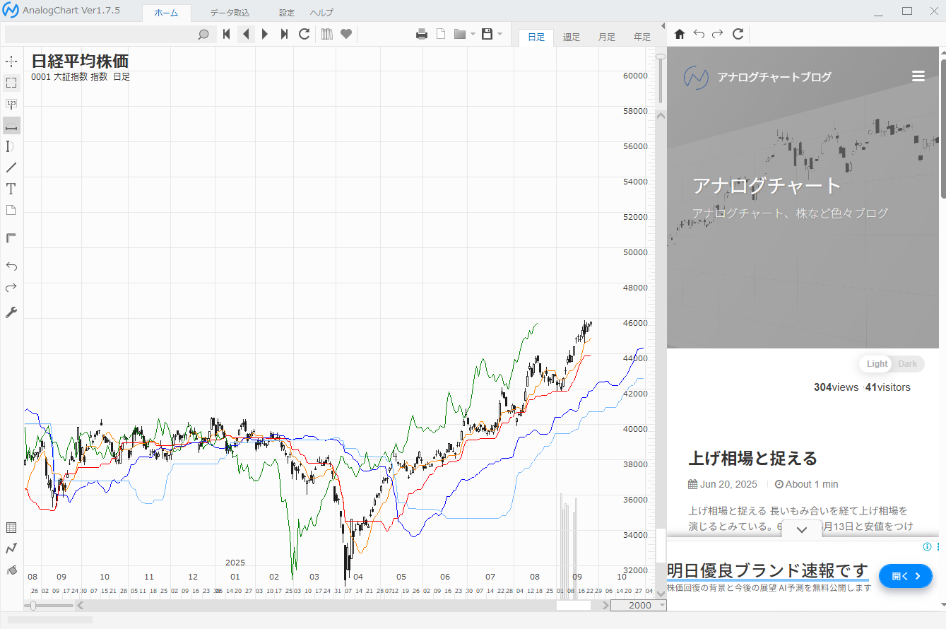Jump to the first record arrow
This screenshot has width=946, height=629.
click(227, 34)
